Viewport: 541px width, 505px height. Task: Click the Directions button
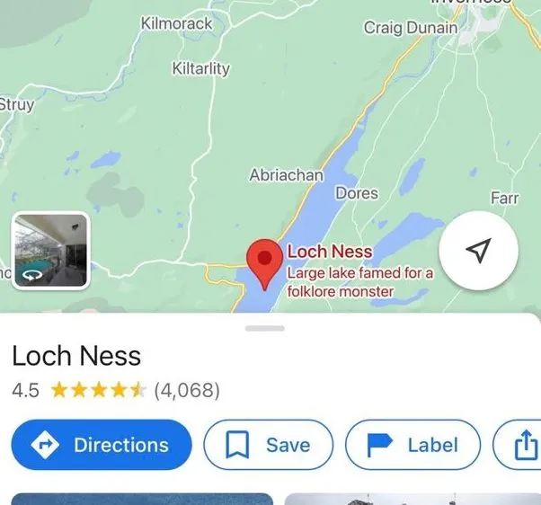102,445
